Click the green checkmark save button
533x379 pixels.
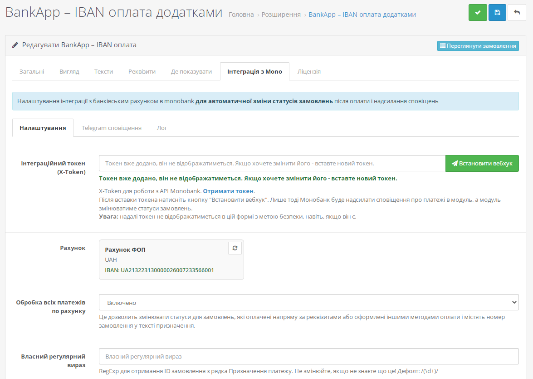478,13
